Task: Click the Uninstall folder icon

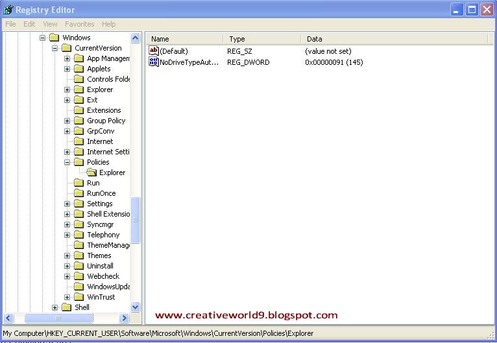Action: (79, 266)
